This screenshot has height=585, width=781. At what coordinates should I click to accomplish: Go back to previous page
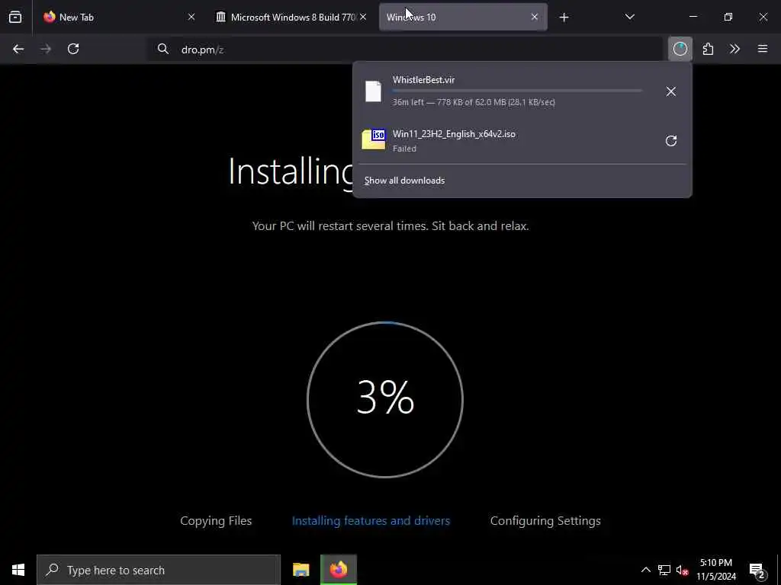click(x=18, y=49)
